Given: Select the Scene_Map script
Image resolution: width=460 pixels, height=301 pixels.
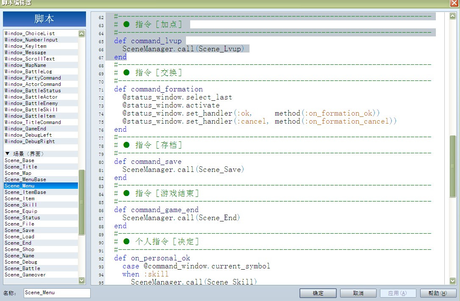Looking at the screenshot, I should tap(41, 173).
